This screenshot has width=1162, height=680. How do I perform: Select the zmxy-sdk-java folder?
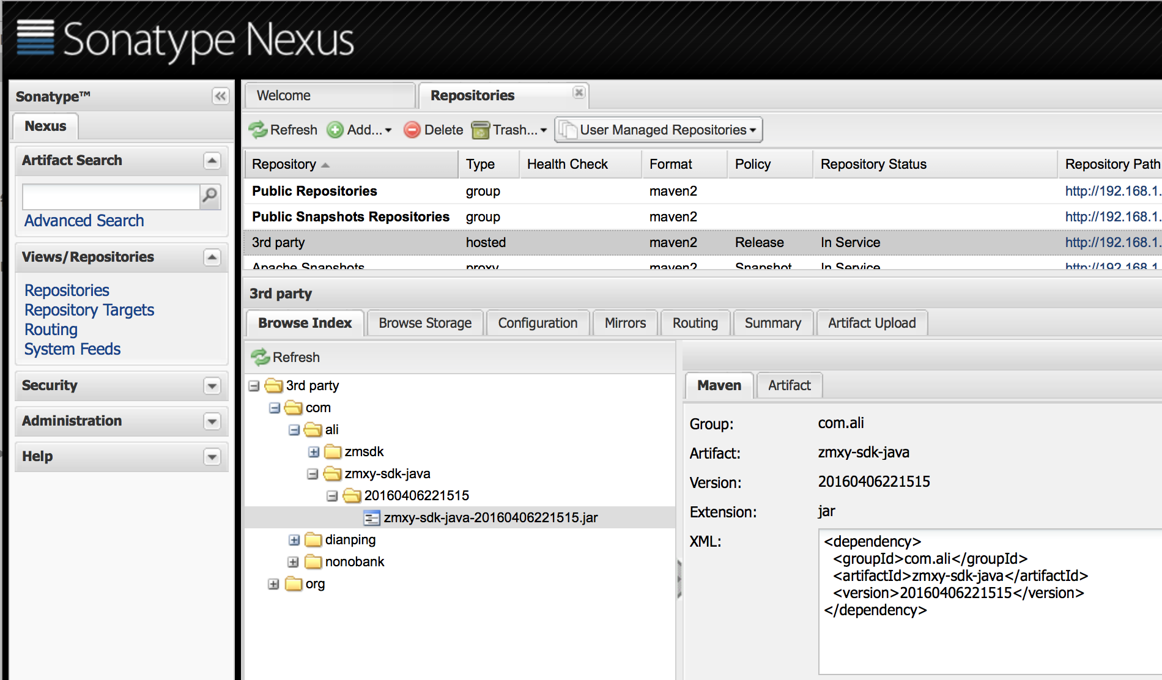click(387, 474)
